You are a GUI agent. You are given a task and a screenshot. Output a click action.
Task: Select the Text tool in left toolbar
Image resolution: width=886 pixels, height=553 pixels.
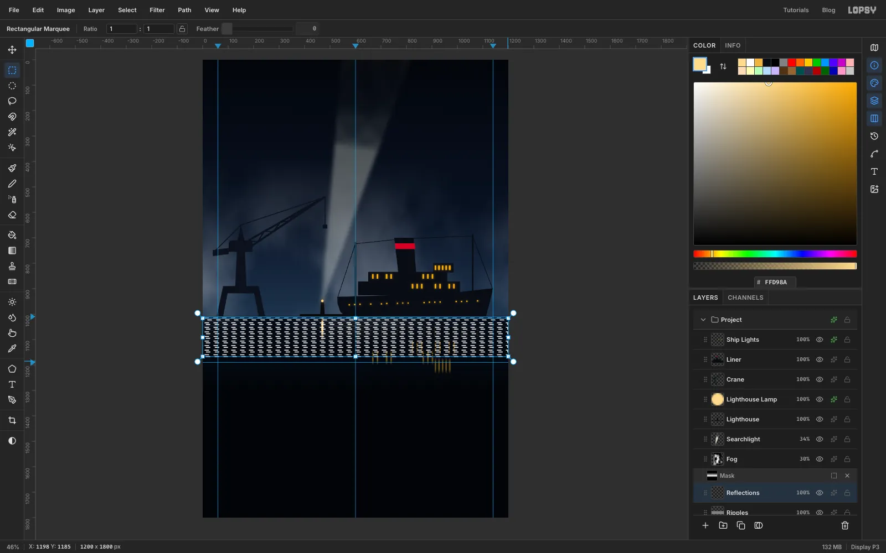pyautogui.click(x=12, y=384)
